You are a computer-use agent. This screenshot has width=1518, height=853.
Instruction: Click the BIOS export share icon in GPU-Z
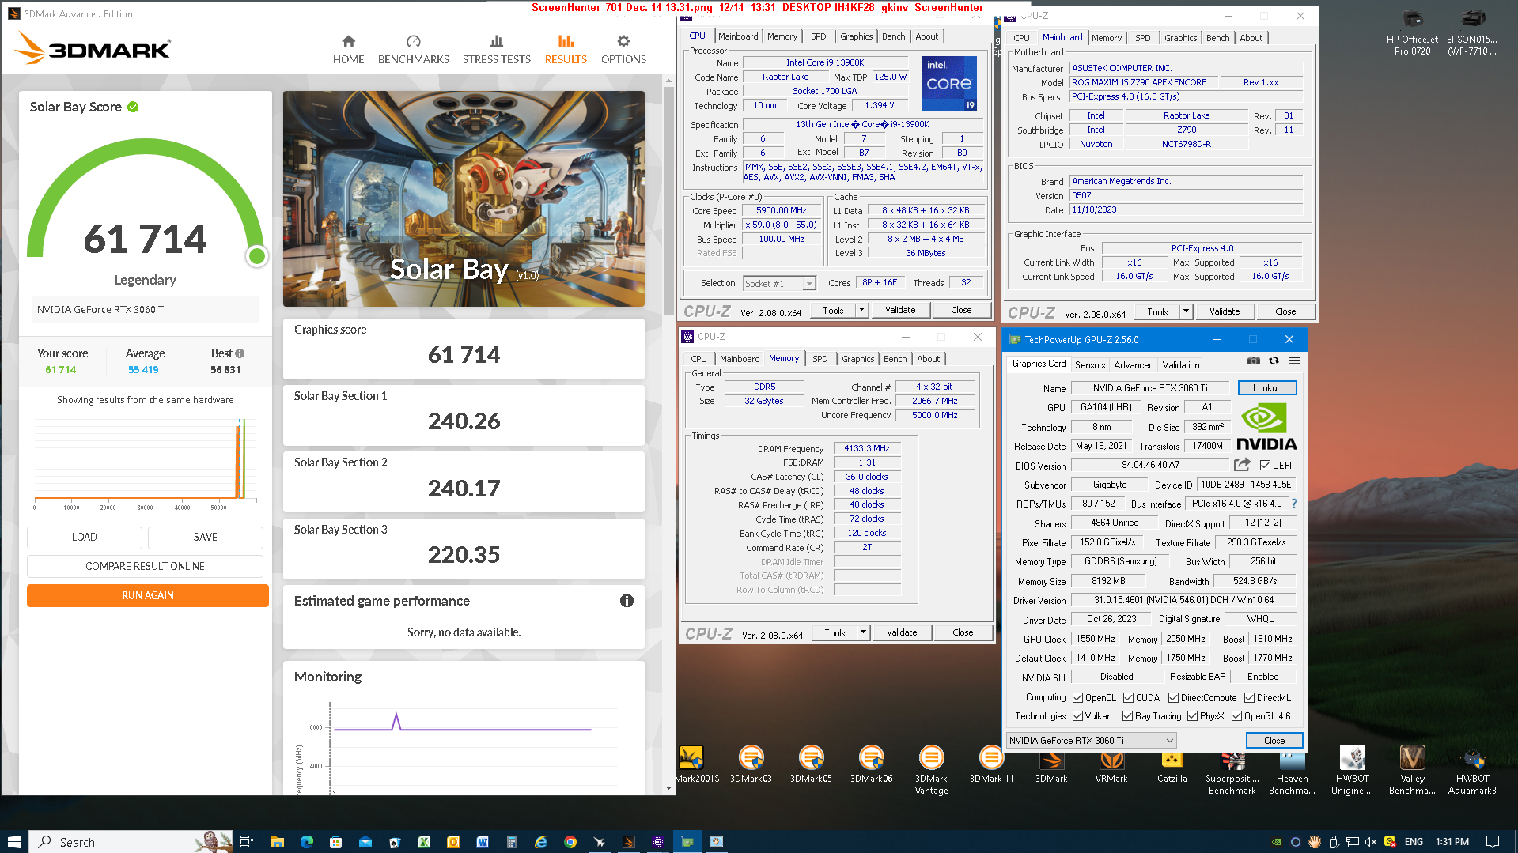[1243, 465]
